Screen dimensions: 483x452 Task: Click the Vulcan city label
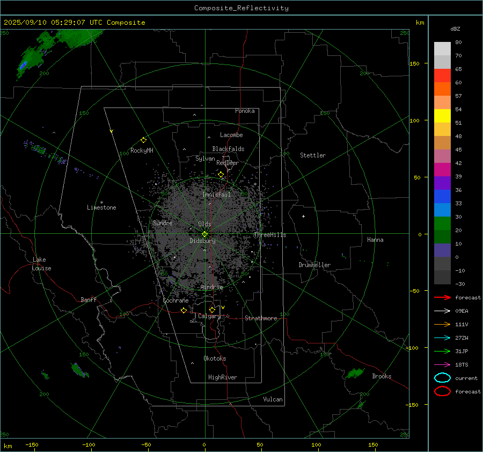coord(273,399)
